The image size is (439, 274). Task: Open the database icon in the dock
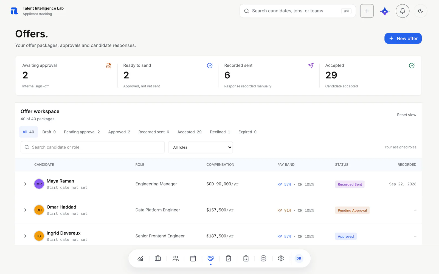point(263,258)
